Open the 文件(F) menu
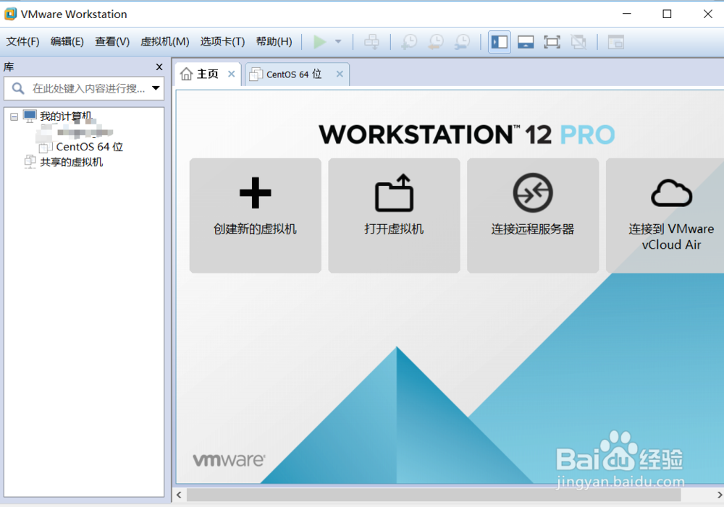Image resolution: width=724 pixels, height=507 pixels. point(22,41)
